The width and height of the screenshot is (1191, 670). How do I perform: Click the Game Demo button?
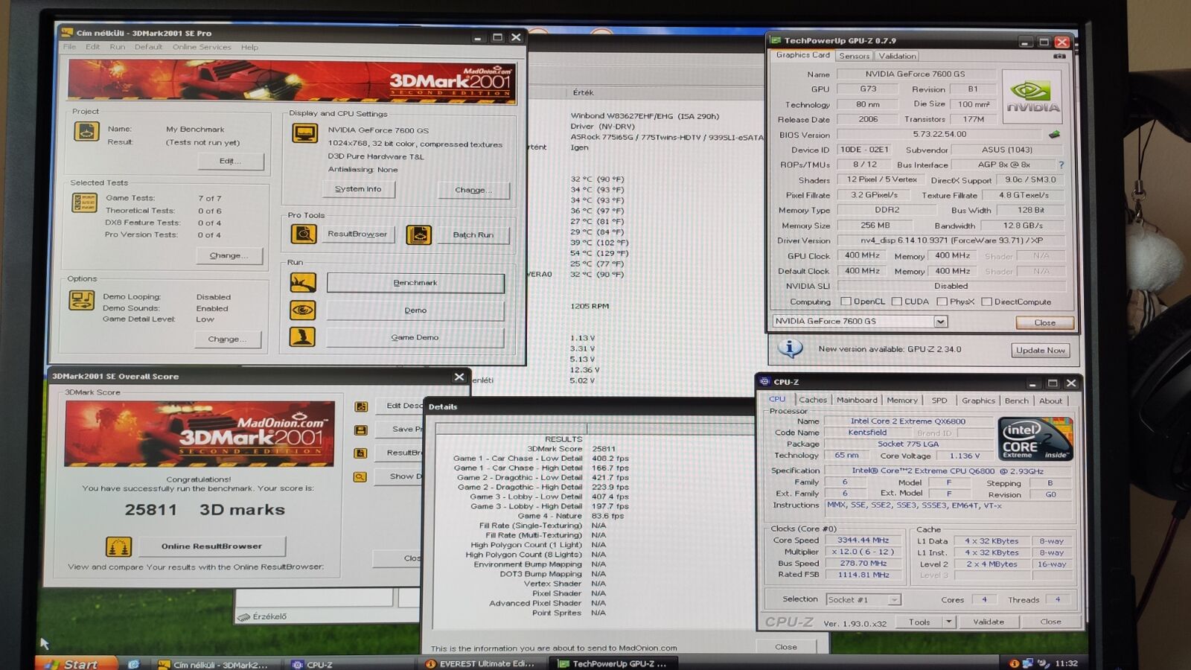click(x=415, y=338)
